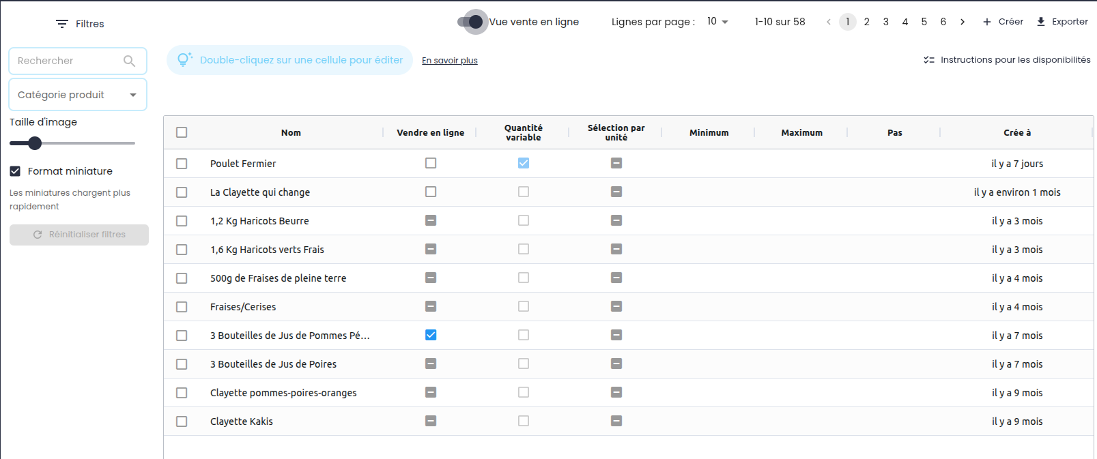Select the header select-all rows checkbox
Screen dimensions: 1097x459
click(182, 132)
